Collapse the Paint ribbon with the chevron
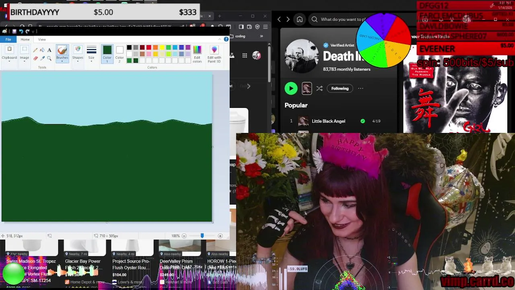Image resolution: width=515 pixels, height=290 pixels. (x=220, y=39)
